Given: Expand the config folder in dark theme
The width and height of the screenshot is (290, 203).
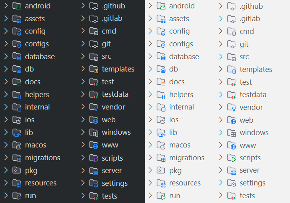Looking at the screenshot, I should pos(6,31).
